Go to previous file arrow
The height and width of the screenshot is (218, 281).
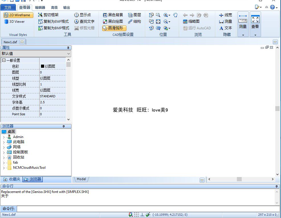[x=185, y=15]
